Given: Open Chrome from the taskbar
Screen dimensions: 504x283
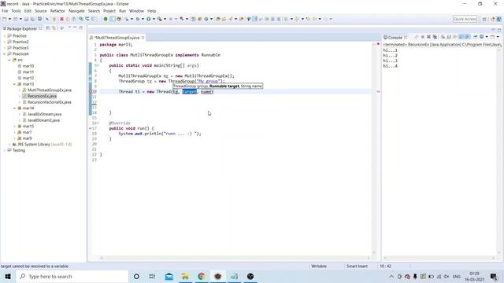Looking at the screenshot, I should 202,276.
